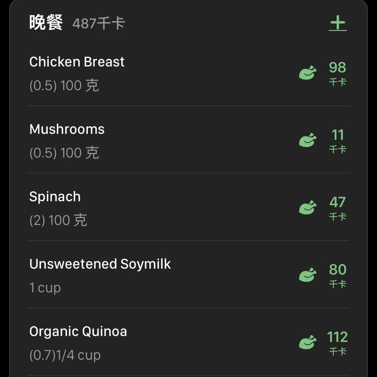
Task: Tap the 112 千卡 calorie value
Action: (337, 342)
